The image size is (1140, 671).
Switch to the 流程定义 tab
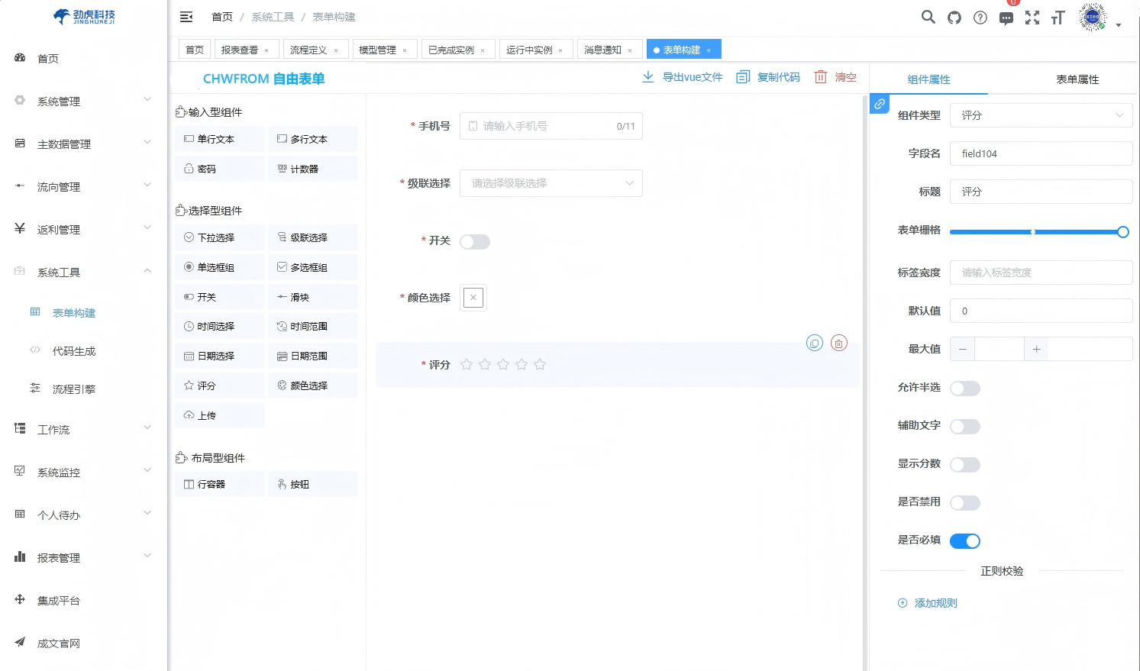310,49
